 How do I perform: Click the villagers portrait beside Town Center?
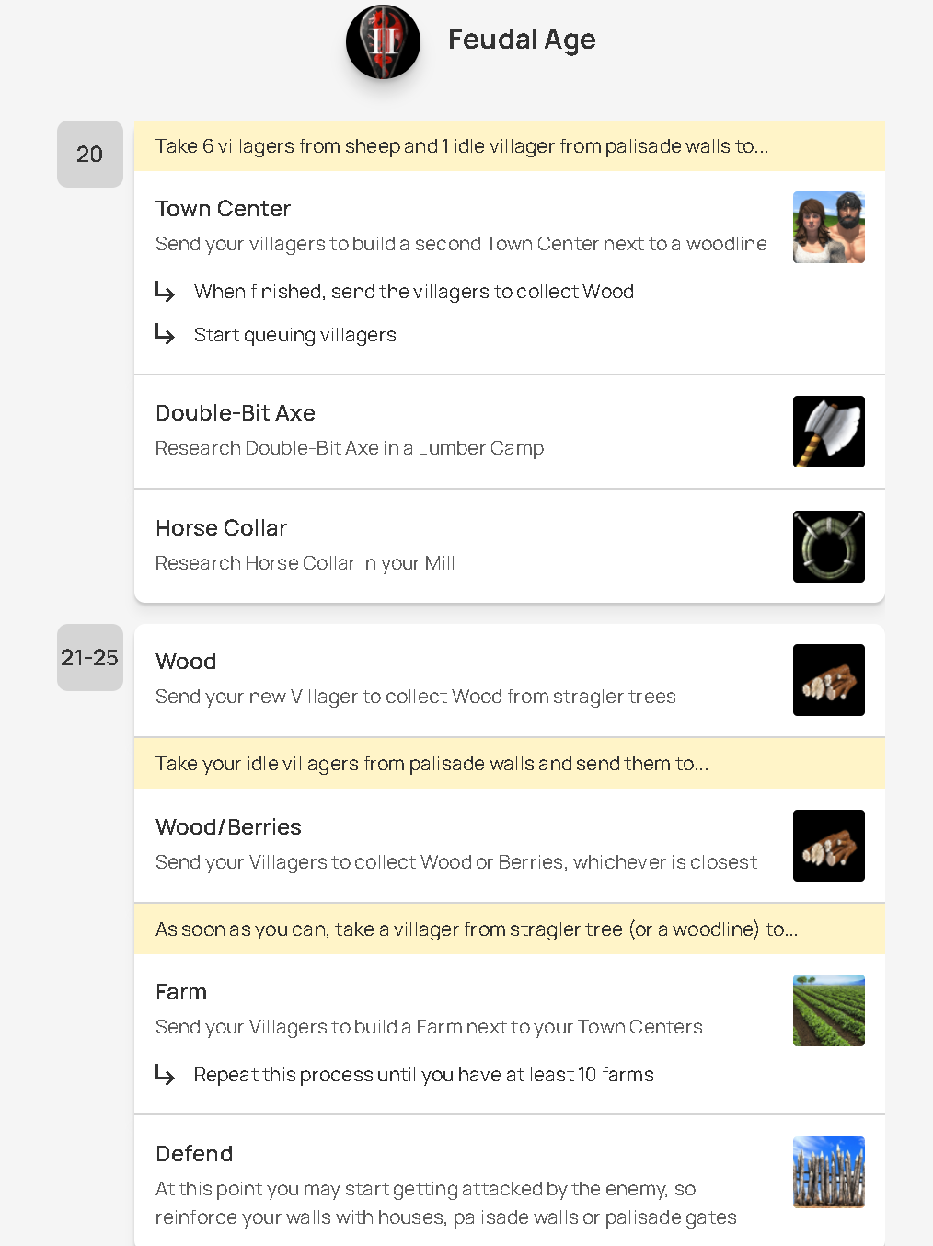(828, 227)
